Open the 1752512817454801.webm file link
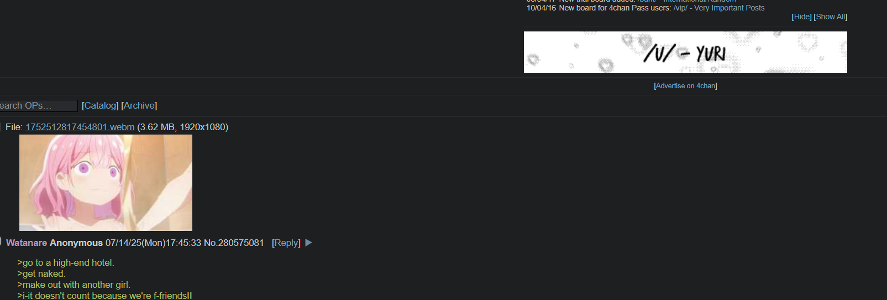The image size is (887, 300). [80, 127]
